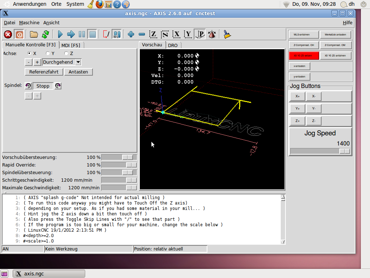Open the Ansicht menu

pos(51,23)
